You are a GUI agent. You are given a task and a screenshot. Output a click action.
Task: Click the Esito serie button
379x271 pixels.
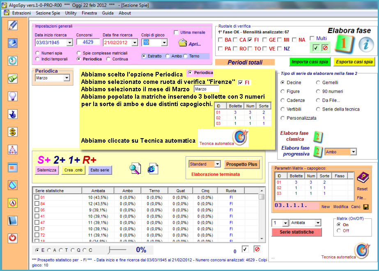point(100,170)
